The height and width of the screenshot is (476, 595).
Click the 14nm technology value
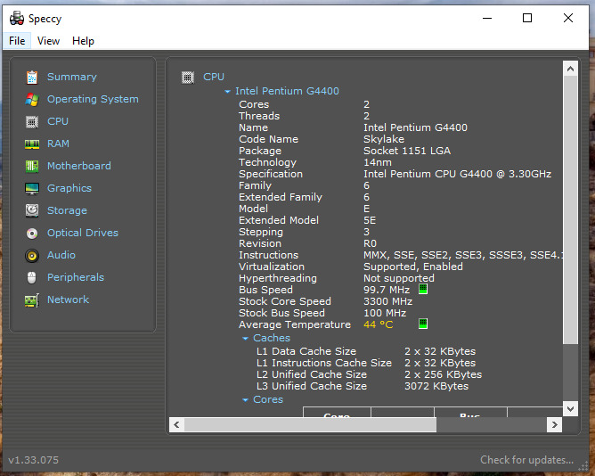coord(377,162)
